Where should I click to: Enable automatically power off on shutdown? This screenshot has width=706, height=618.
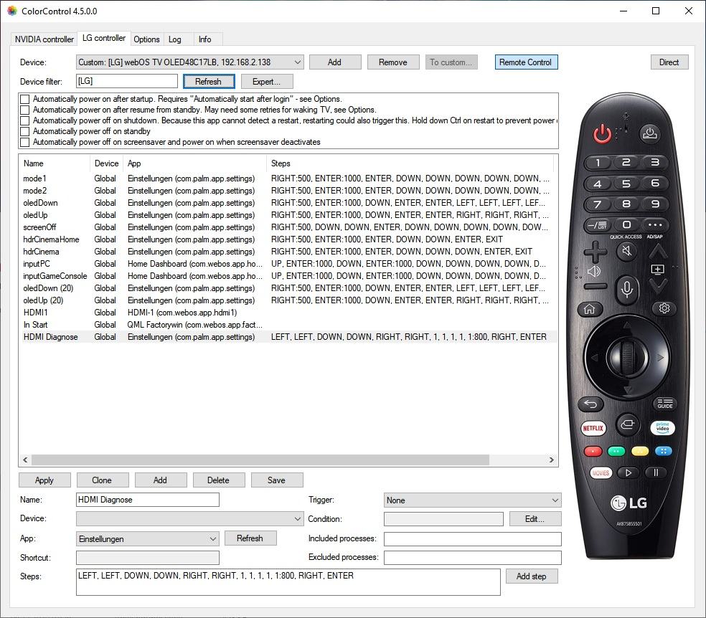click(25, 120)
